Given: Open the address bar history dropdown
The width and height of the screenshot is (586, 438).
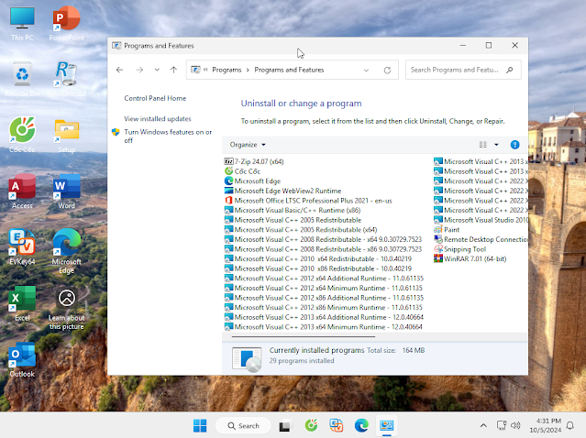Looking at the screenshot, I should pos(366,70).
